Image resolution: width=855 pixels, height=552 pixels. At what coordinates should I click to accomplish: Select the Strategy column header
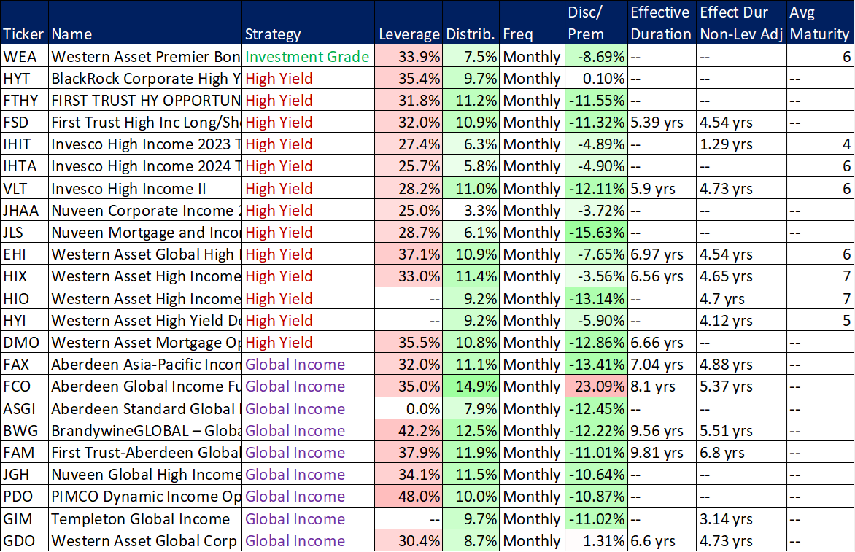pyautogui.click(x=308, y=23)
